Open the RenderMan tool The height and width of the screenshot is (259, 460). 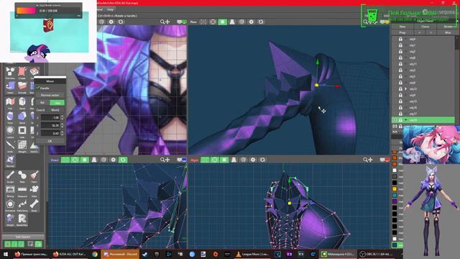pos(22,219)
